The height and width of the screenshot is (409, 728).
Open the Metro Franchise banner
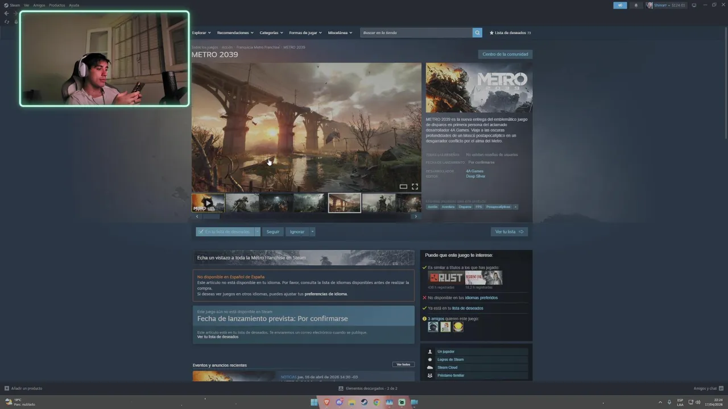304,257
